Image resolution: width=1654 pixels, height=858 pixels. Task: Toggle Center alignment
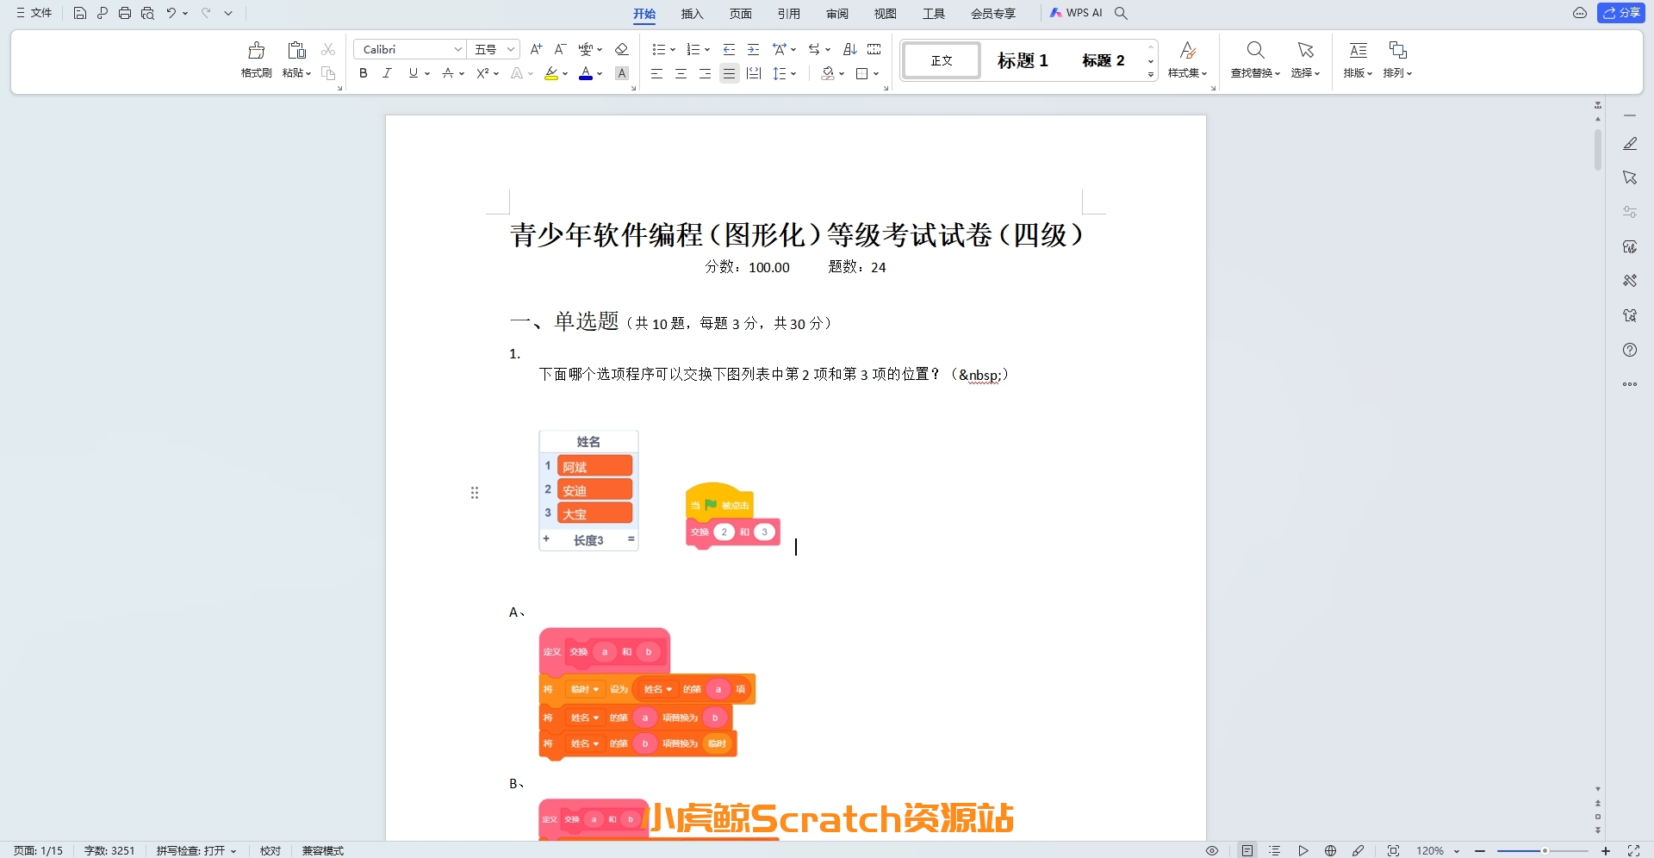click(681, 73)
